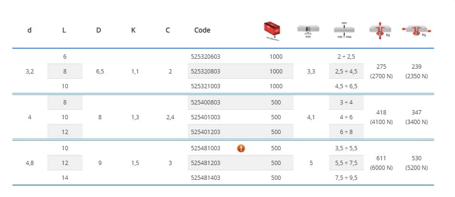This screenshot has width=455, height=197.
Task: Choose product code 525401203
Action: (205, 132)
